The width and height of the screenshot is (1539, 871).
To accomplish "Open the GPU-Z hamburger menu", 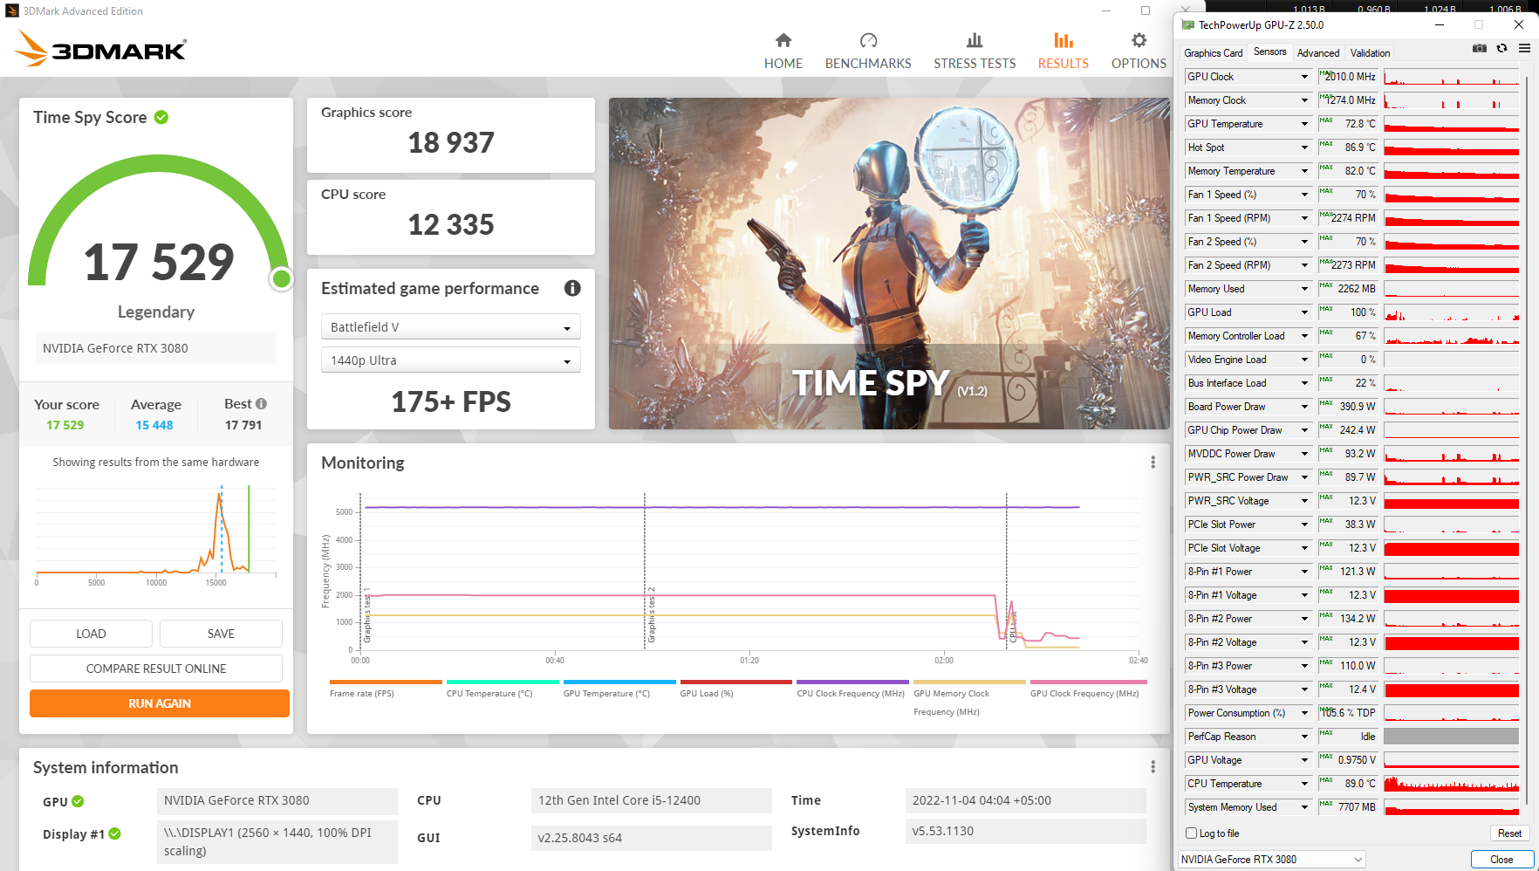I will point(1524,48).
